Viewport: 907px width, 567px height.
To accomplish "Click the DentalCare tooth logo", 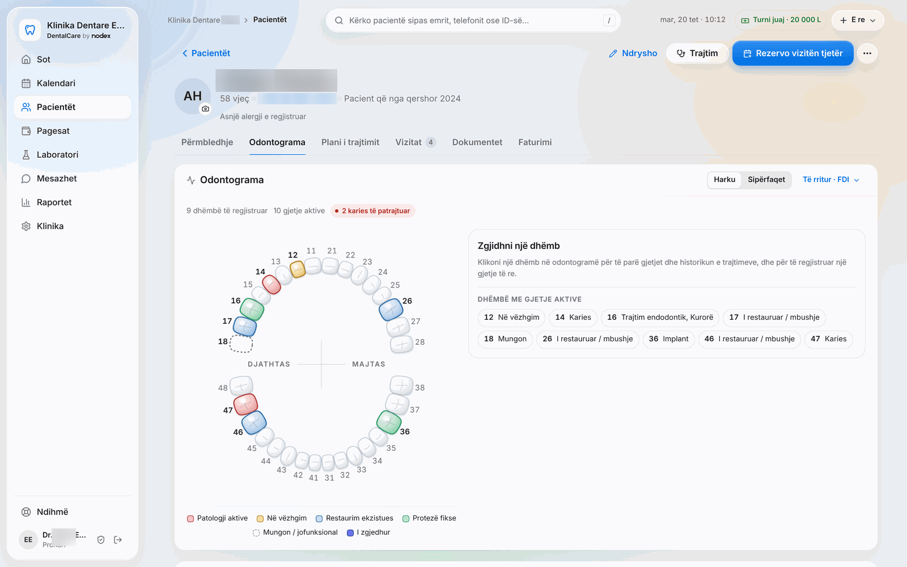I will click(x=30, y=30).
